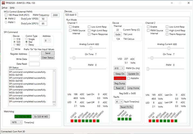Click Channel 1 BSTUV red indicator
193x134 pixels.
point(79,121)
